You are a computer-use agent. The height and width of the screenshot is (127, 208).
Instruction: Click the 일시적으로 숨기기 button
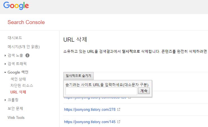[79, 76]
